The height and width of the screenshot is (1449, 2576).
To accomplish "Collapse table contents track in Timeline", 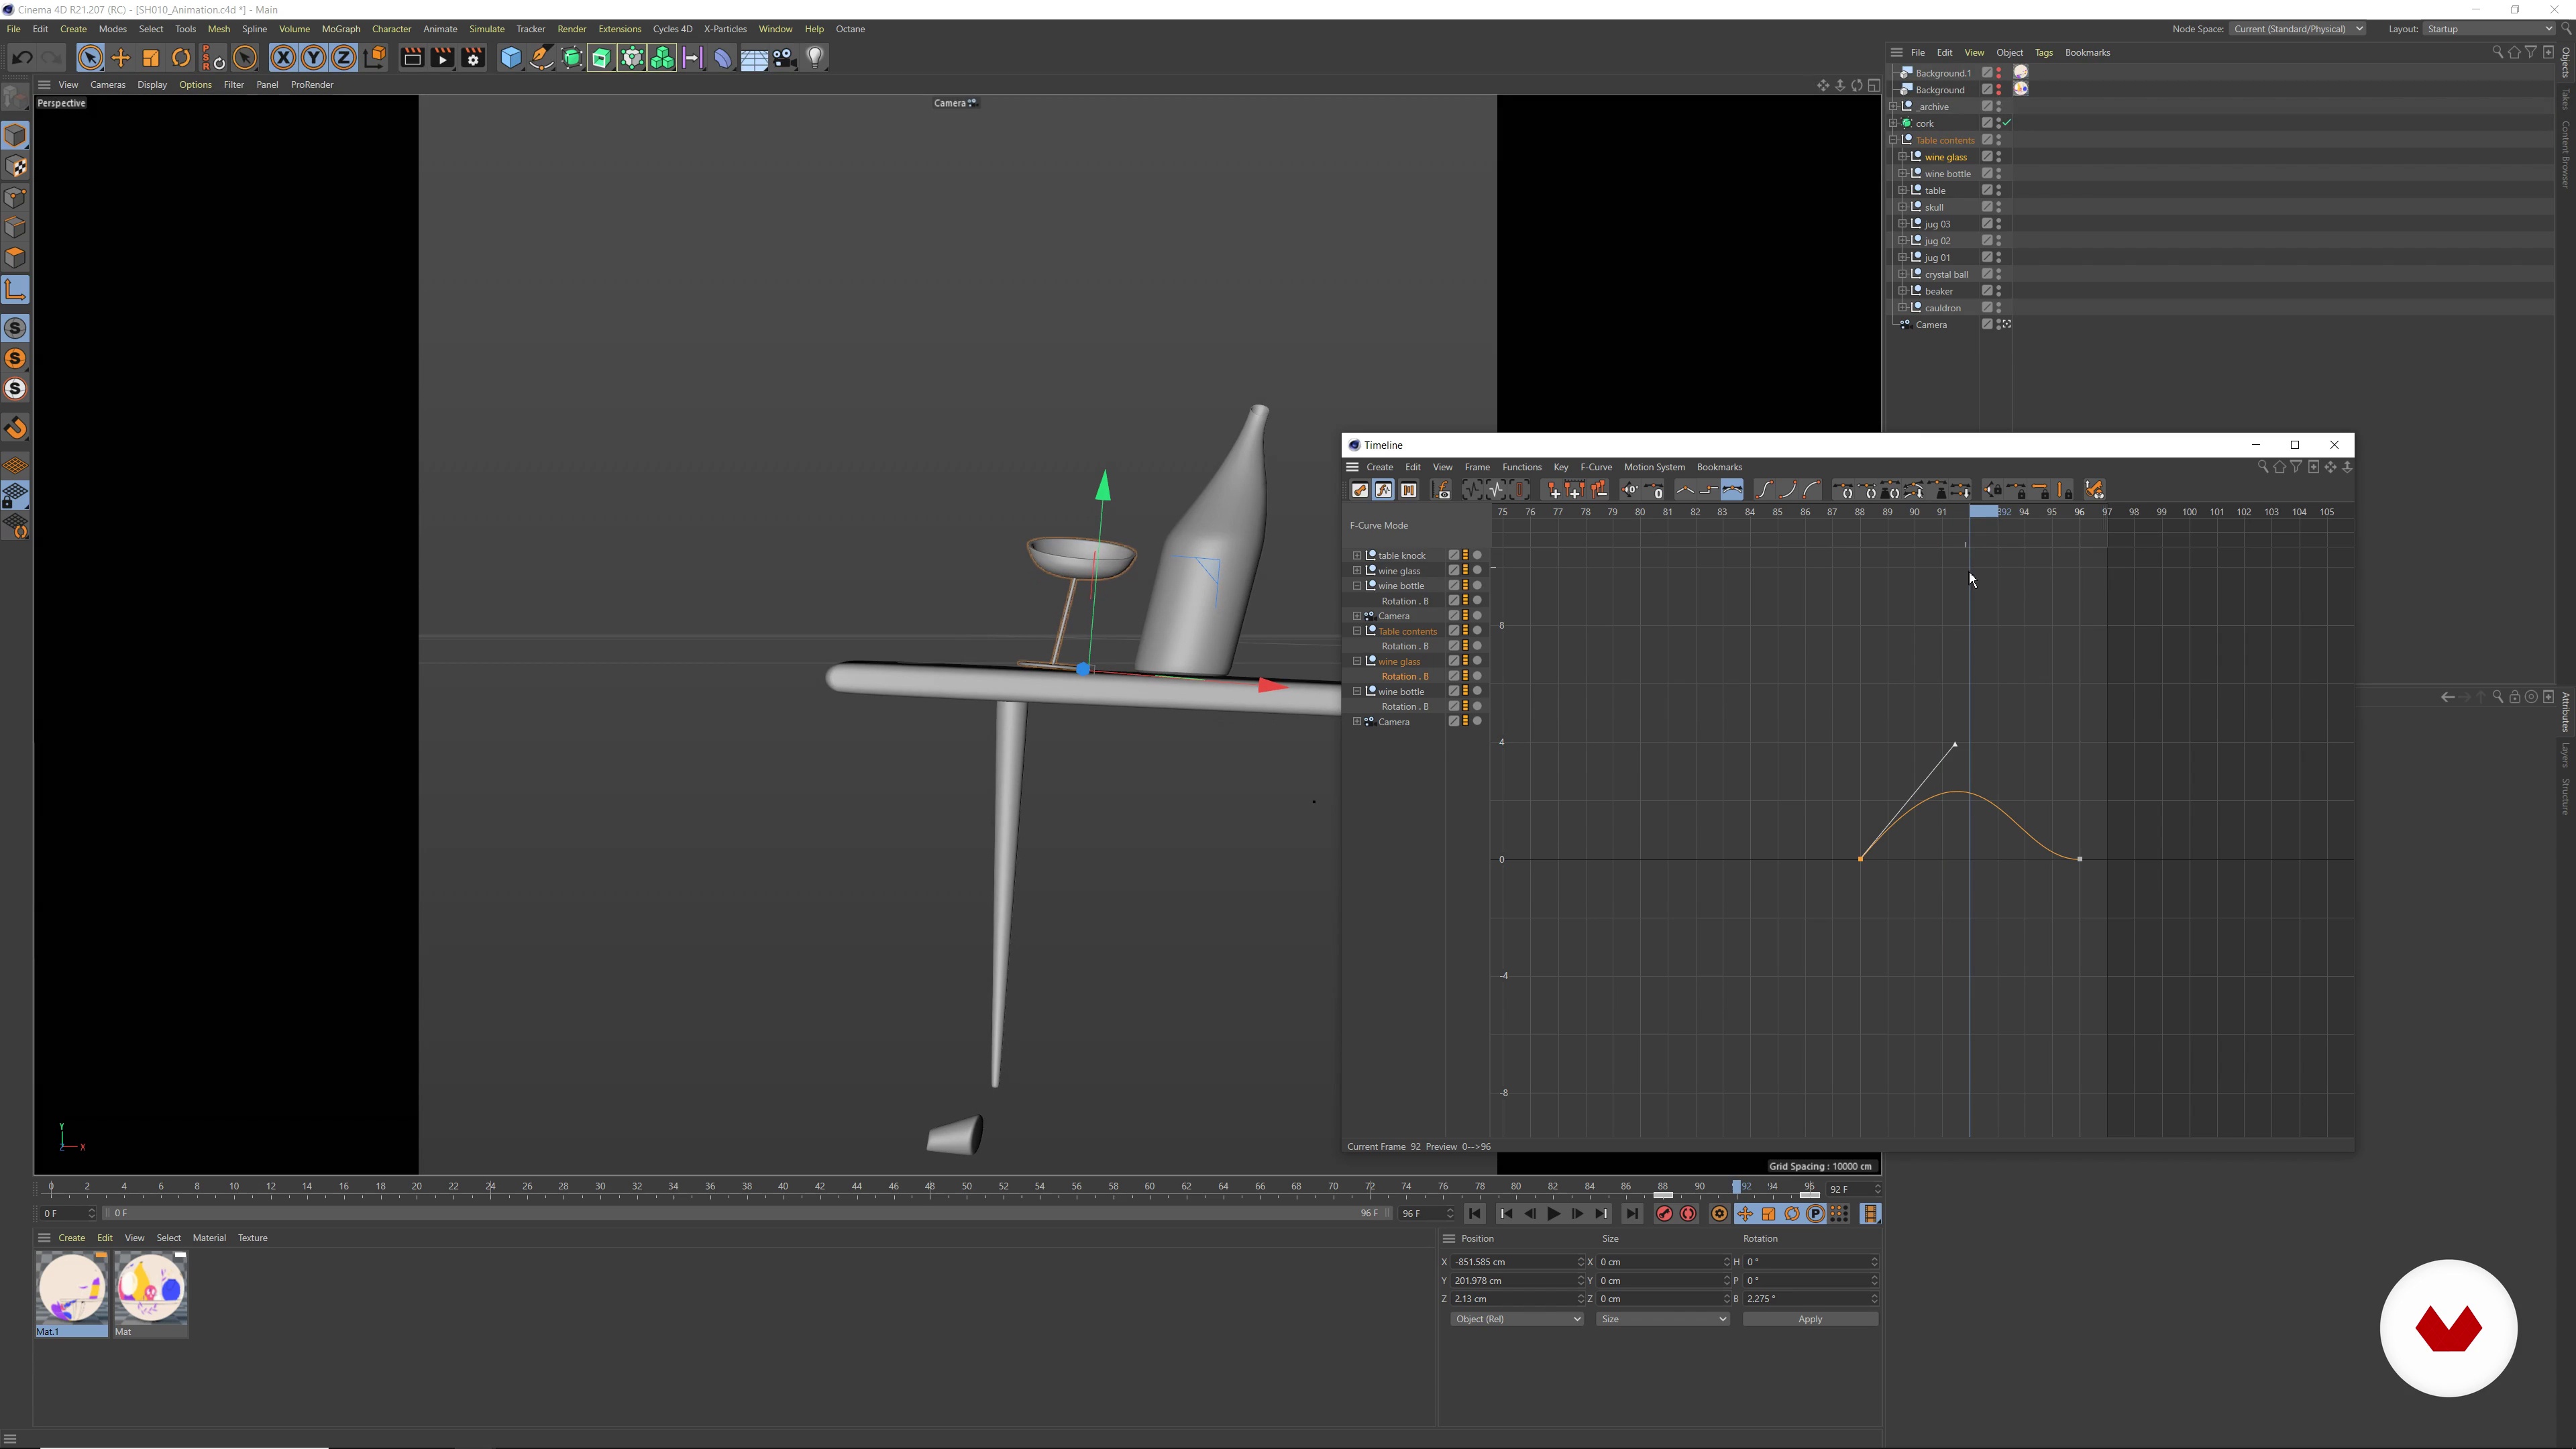I will (x=1357, y=631).
